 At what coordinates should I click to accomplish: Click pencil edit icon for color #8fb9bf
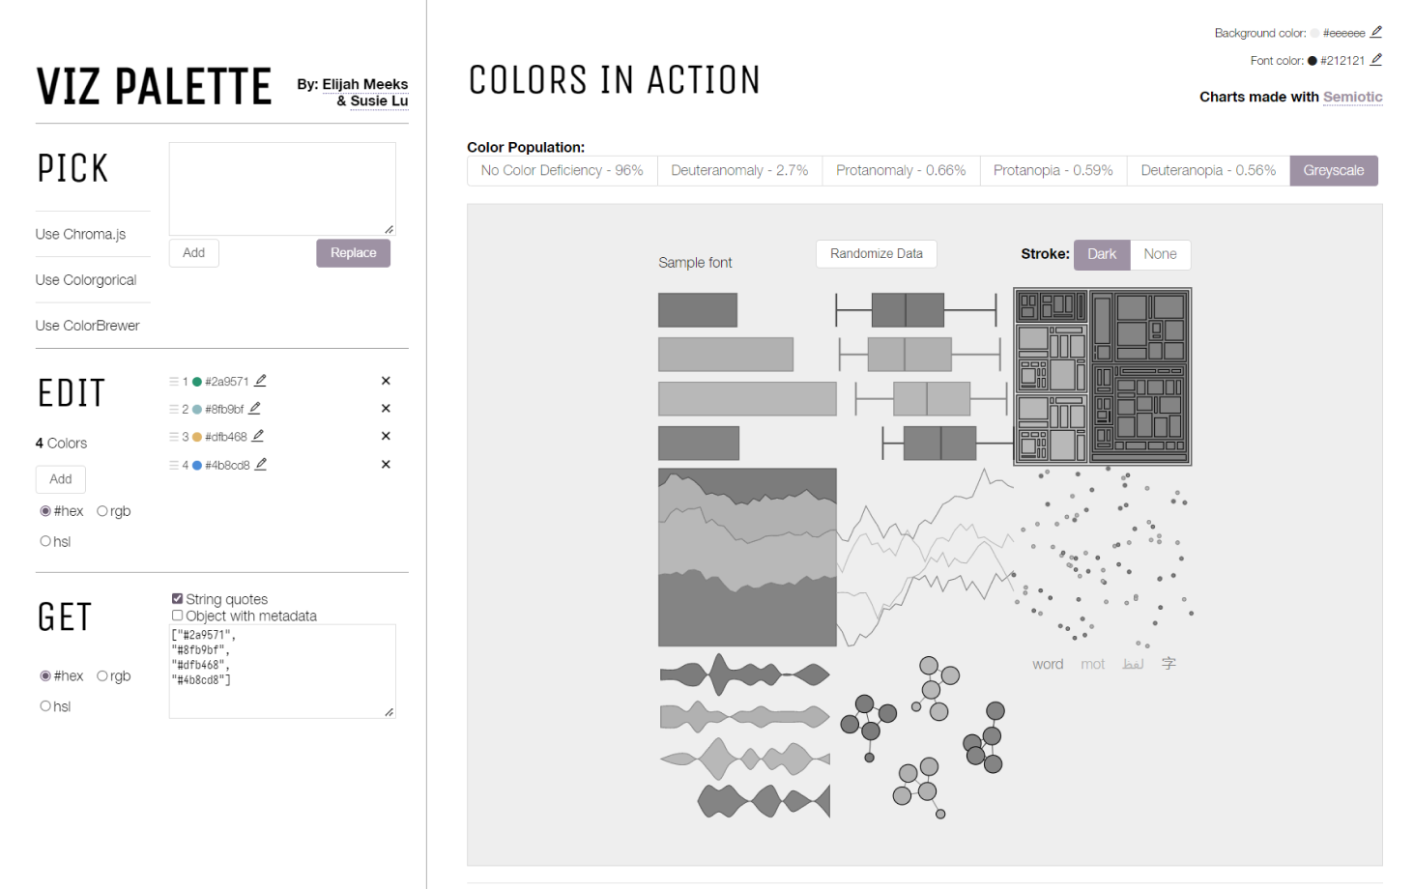[254, 409]
